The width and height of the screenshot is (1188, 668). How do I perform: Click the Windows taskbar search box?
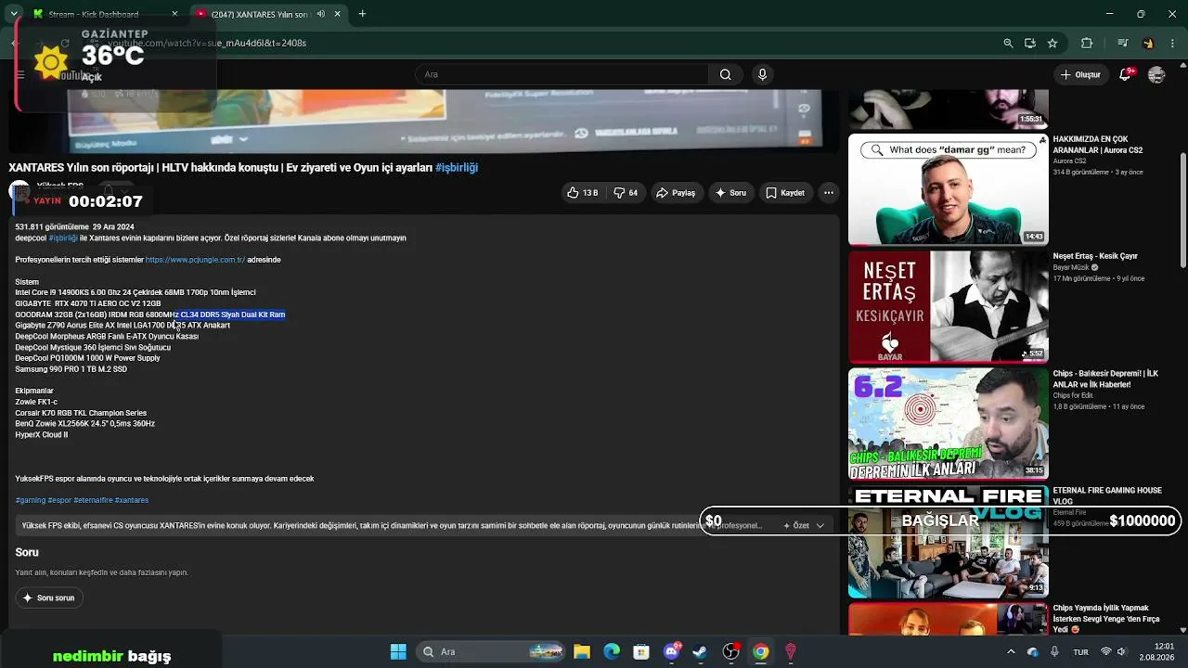click(490, 651)
